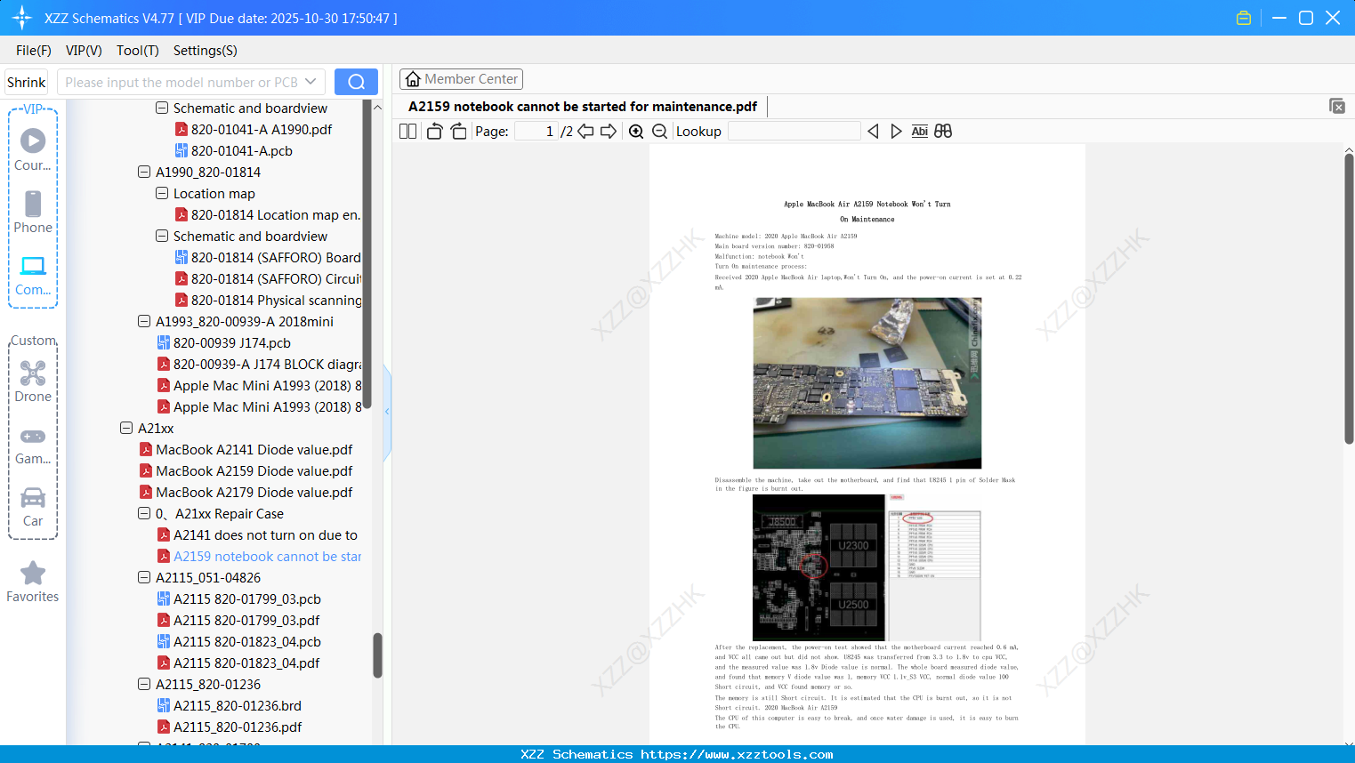The height and width of the screenshot is (763, 1355).
Task: Open A2115 820-01823_04.pdf file
Action: tap(246, 663)
